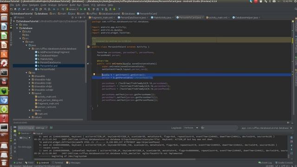Click the Debug bug icon in toolbar
This screenshot has height=167, width=297.
coord(85,9)
